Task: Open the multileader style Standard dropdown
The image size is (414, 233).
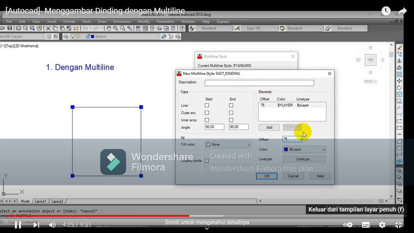Action: point(349,28)
